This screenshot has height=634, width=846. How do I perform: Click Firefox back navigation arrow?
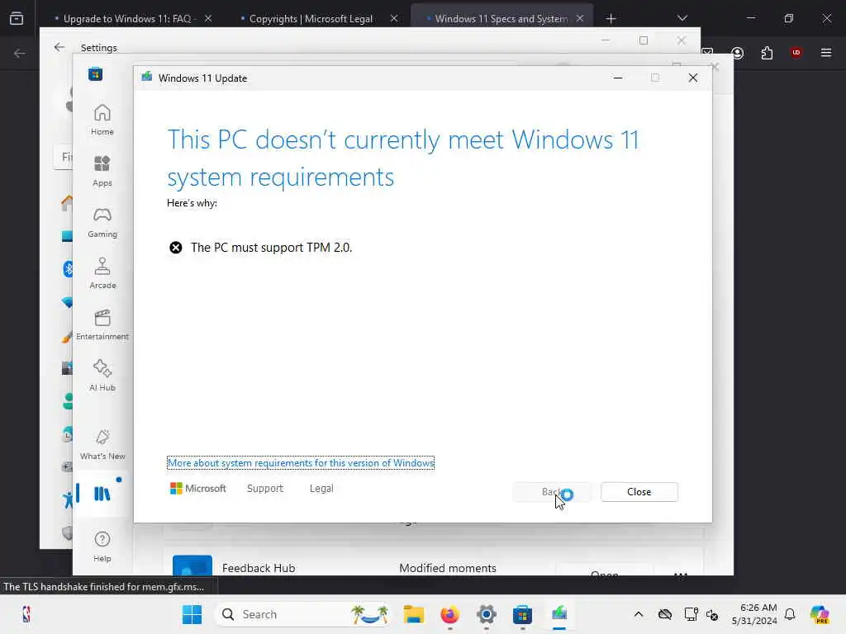(20, 53)
